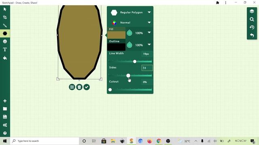This screenshot has height=145, width=259.
Task: Open shape options sliders button below polygon
Action: tap(72, 87)
